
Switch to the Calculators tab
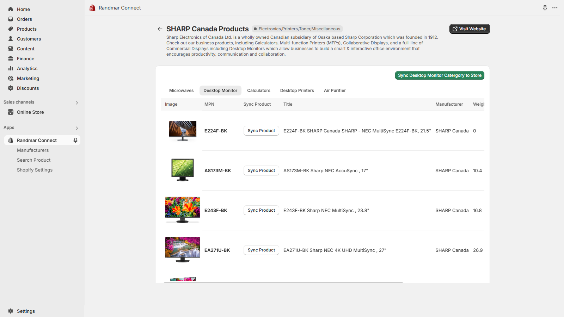pyautogui.click(x=259, y=91)
